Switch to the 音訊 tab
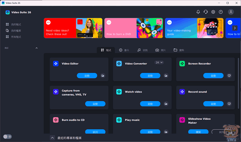The height and width of the screenshot is (142, 241). (143, 50)
